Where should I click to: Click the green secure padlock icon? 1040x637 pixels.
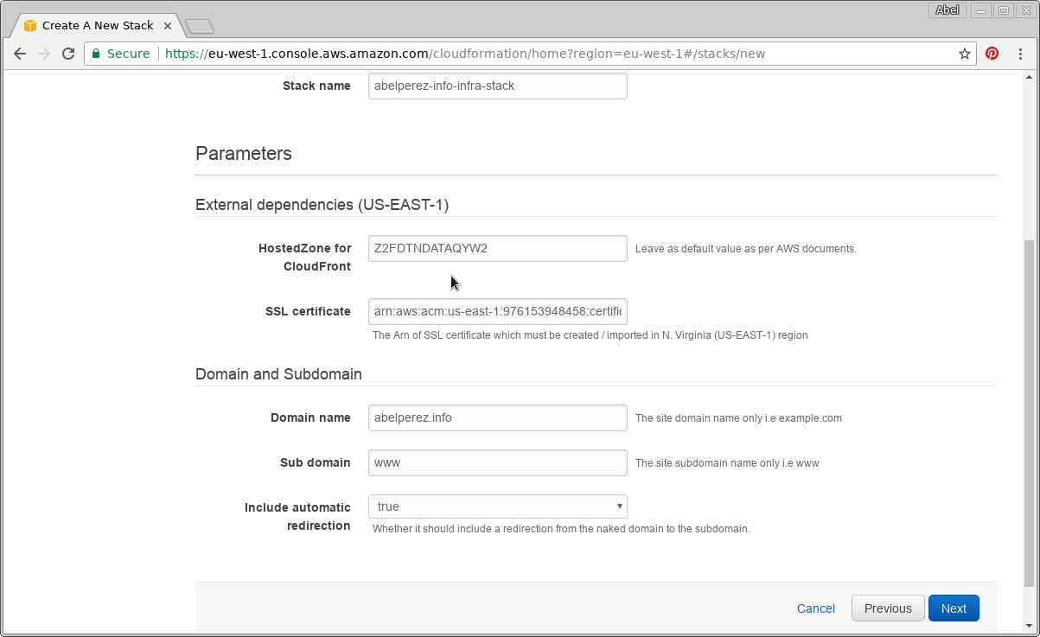point(97,54)
